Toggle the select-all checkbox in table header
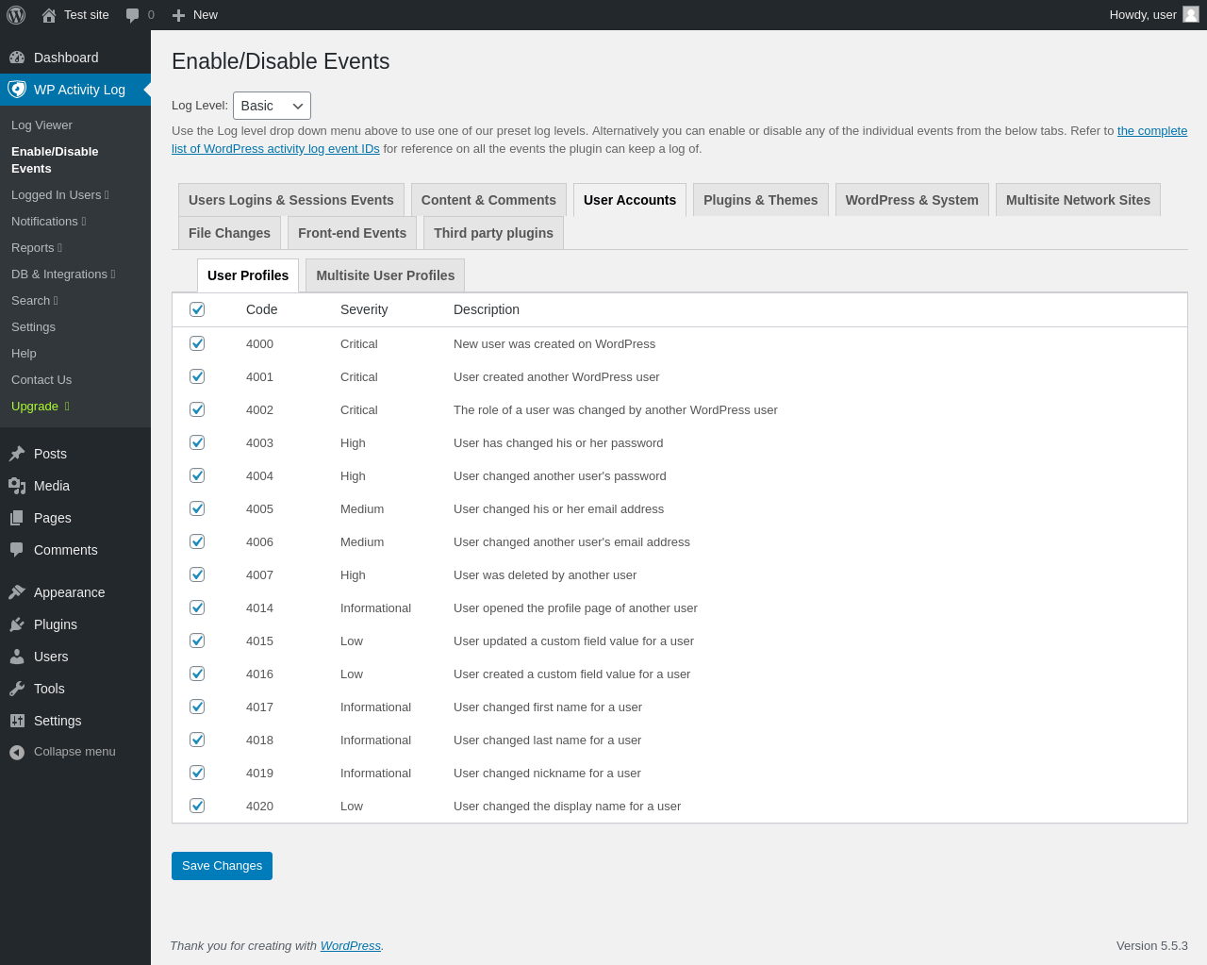 (x=197, y=309)
